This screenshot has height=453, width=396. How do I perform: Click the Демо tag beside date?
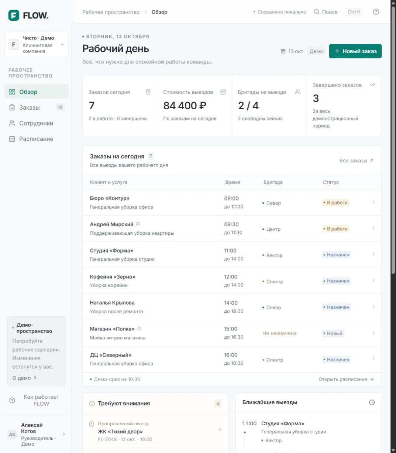click(316, 51)
